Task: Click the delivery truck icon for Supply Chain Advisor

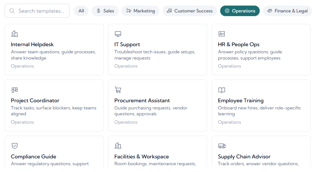Action: (221, 146)
